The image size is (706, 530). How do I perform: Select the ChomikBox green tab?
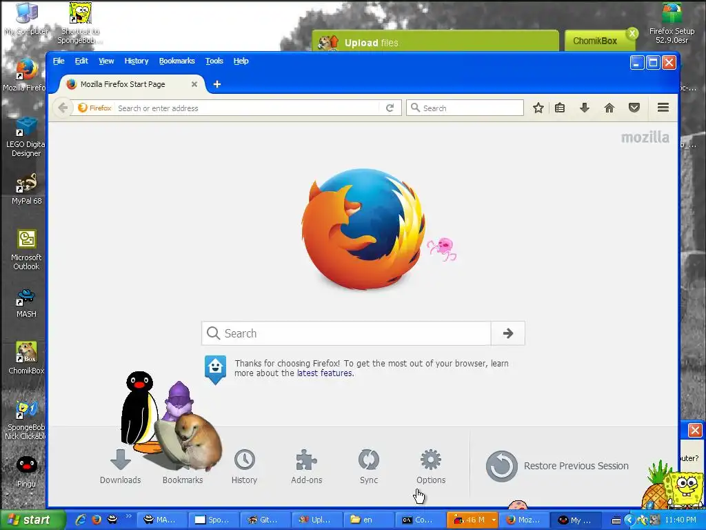pyautogui.click(x=595, y=41)
